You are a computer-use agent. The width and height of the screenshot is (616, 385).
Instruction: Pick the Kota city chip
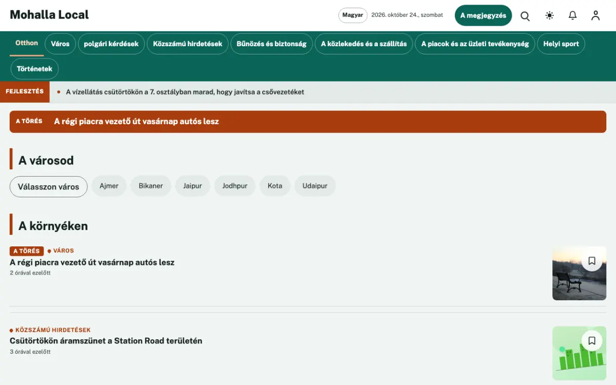[x=275, y=186]
